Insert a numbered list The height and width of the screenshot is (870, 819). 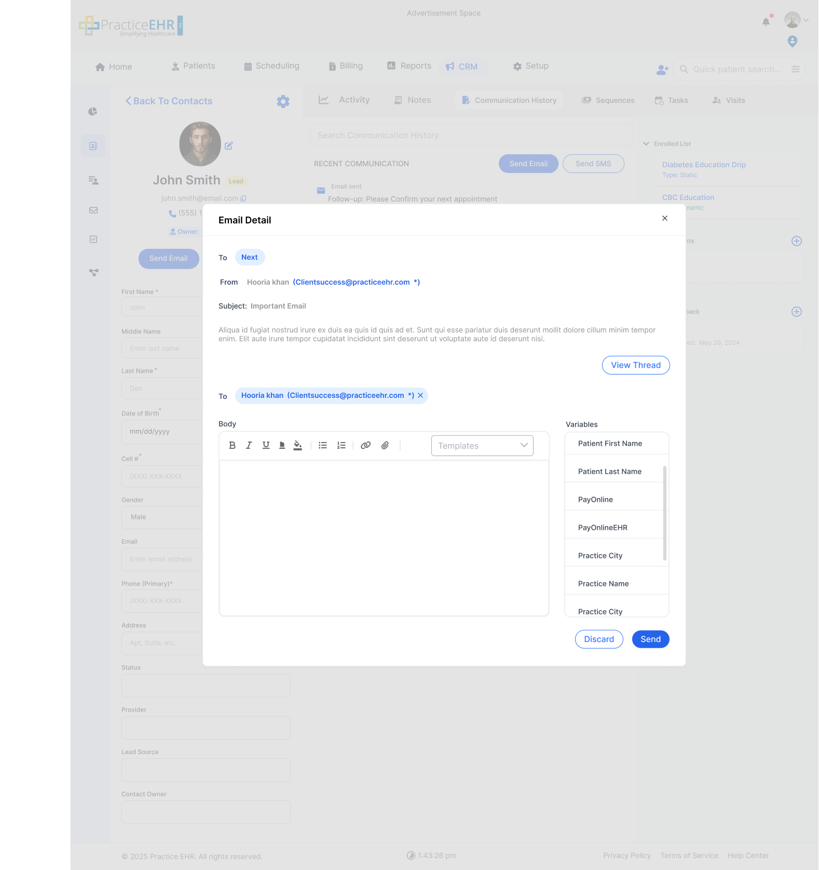click(341, 445)
